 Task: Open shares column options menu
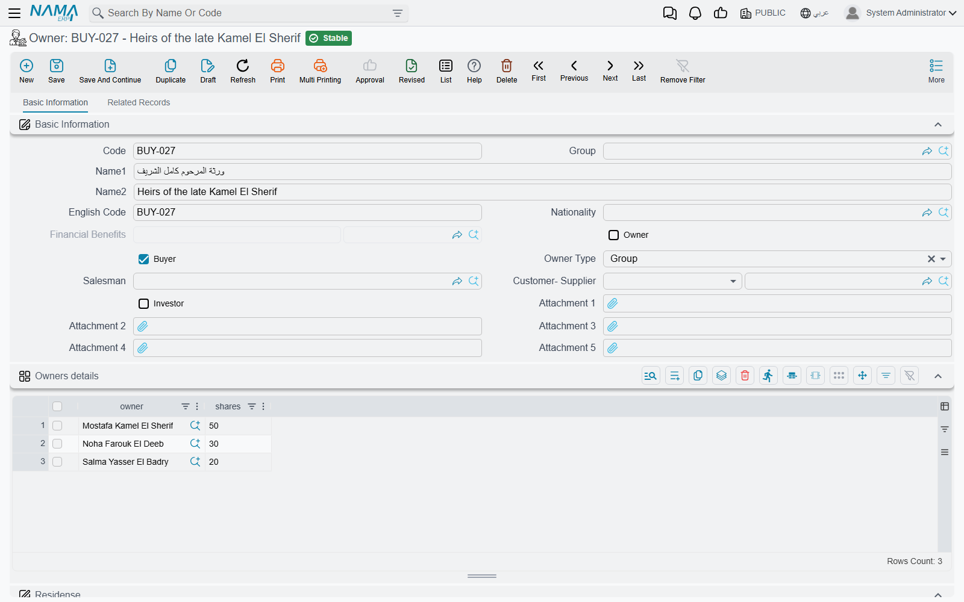(x=263, y=406)
